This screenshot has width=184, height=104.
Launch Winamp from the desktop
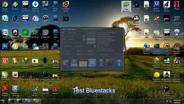[x=15, y=5]
